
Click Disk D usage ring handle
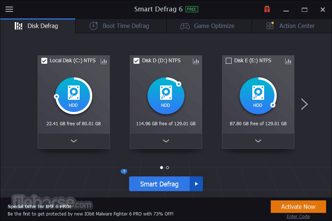[x=179, y=84]
